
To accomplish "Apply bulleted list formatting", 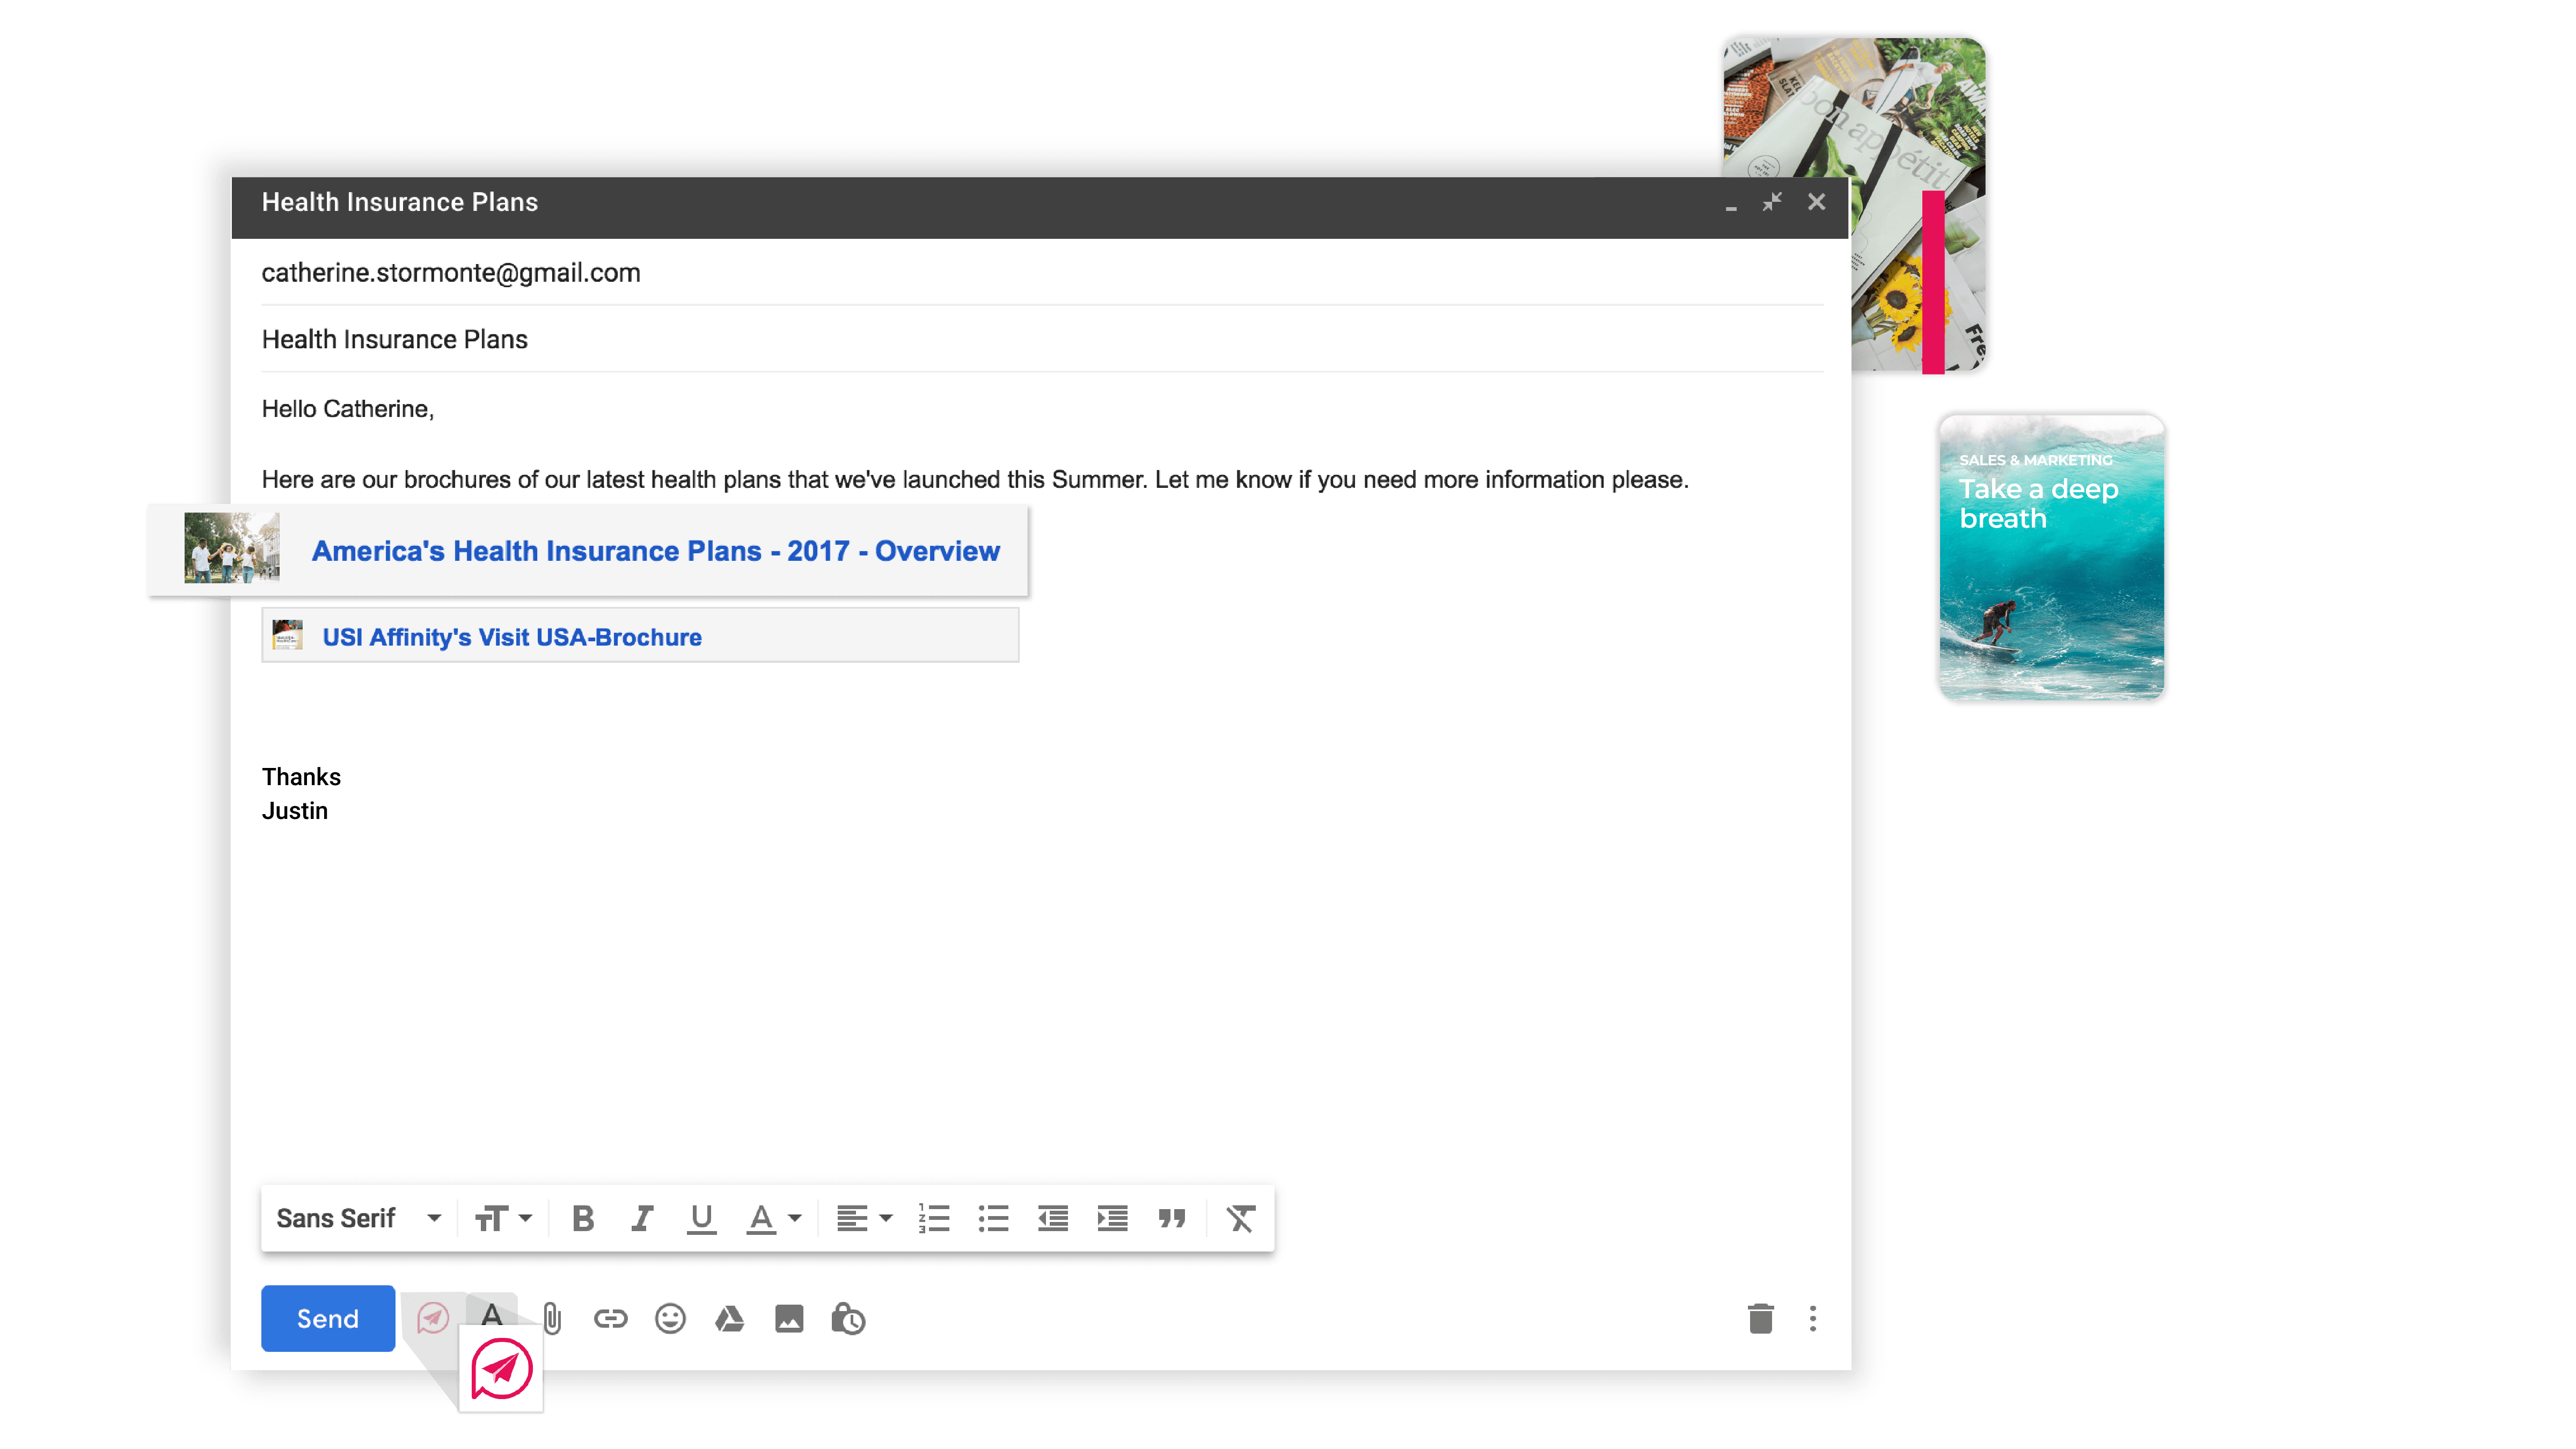I will click(x=993, y=1218).
